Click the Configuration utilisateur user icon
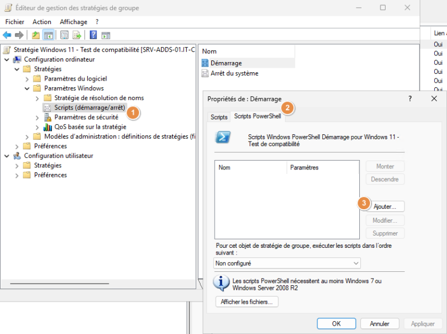 click(17, 156)
